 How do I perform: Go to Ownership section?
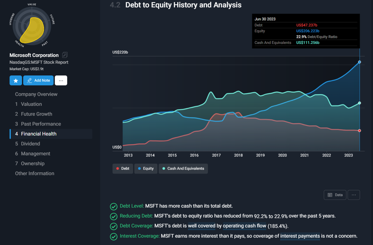click(30, 163)
